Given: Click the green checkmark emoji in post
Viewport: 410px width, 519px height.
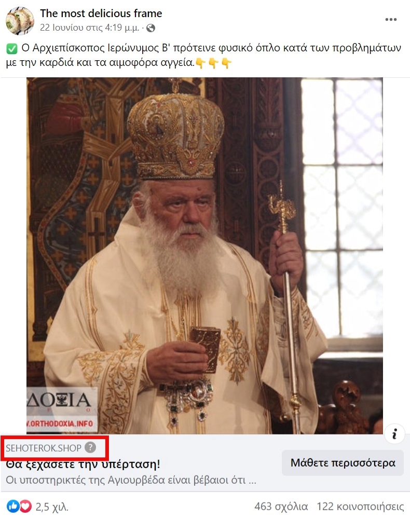Looking at the screenshot, I should tap(11, 49).
